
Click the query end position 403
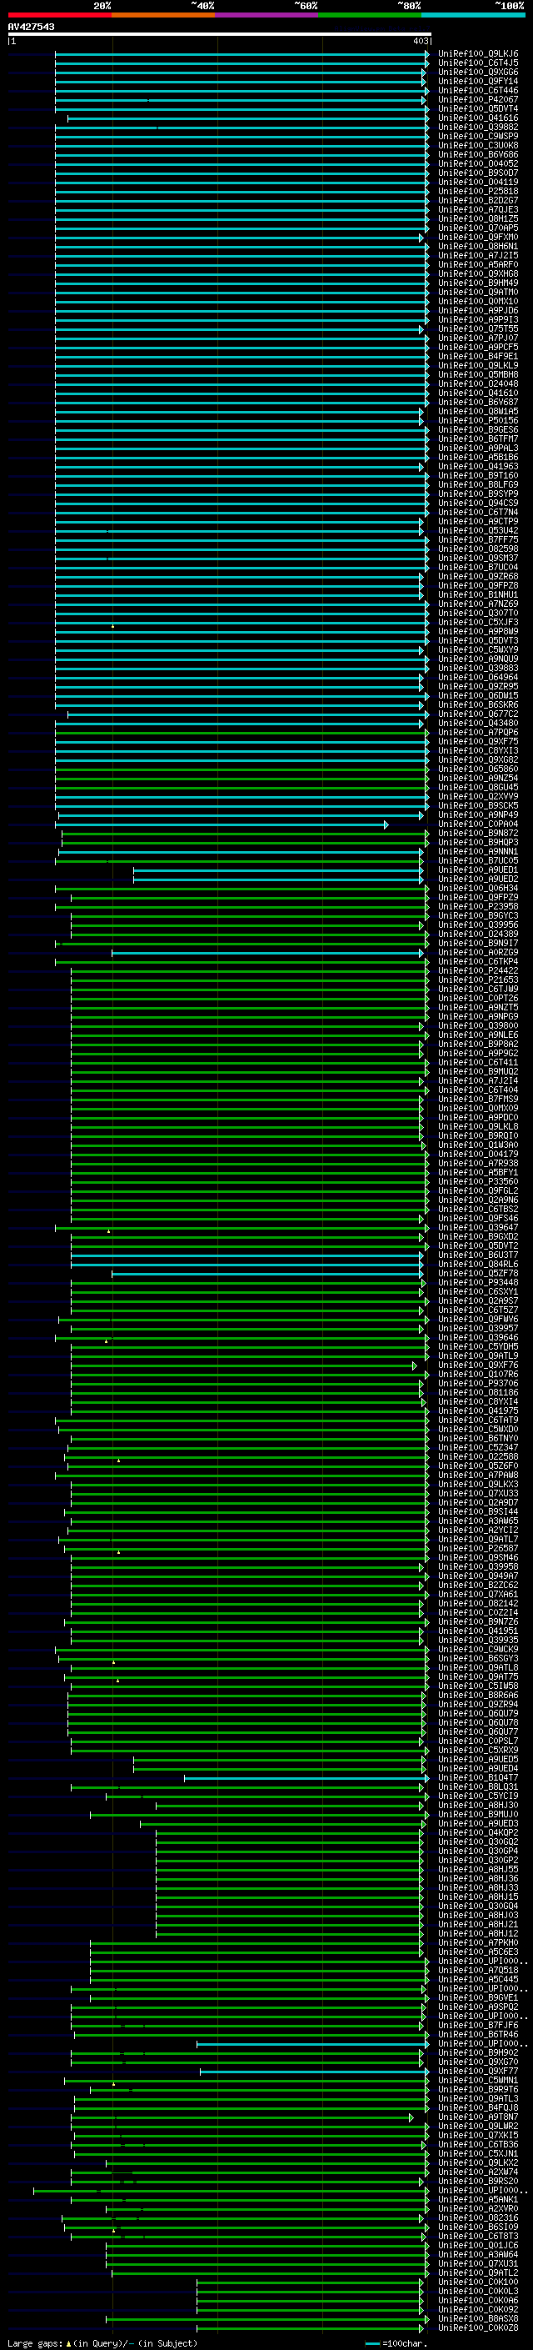coord(420,41)
